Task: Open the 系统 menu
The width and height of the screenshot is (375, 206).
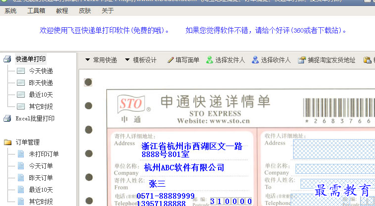Action: click(10, 11)
